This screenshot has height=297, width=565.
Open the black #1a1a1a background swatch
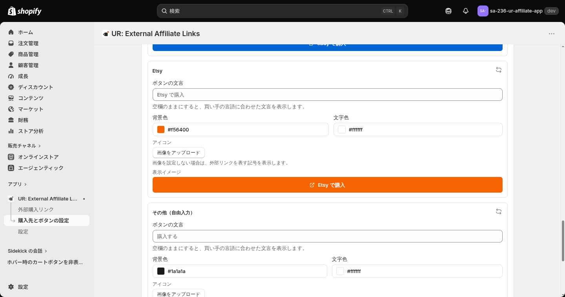coord(161,271)
